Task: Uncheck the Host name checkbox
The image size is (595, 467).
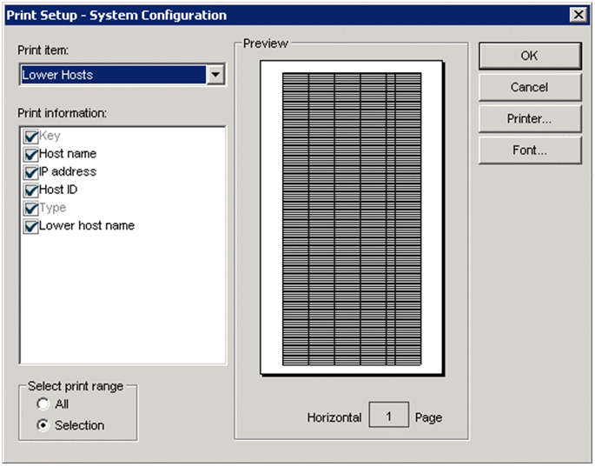Action: click(32, 154)
